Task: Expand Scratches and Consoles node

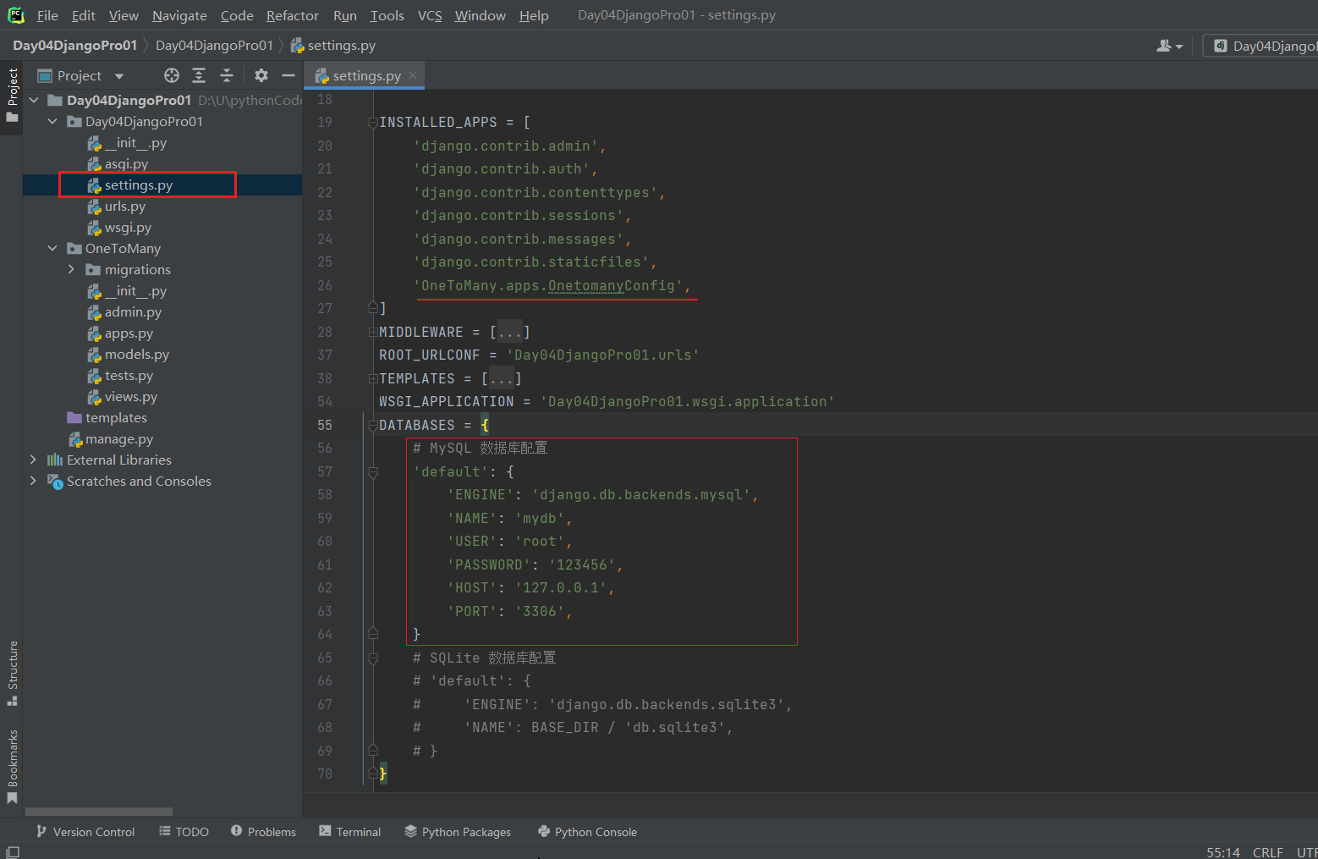Action: pyautogui.click(x=34, y=481)
